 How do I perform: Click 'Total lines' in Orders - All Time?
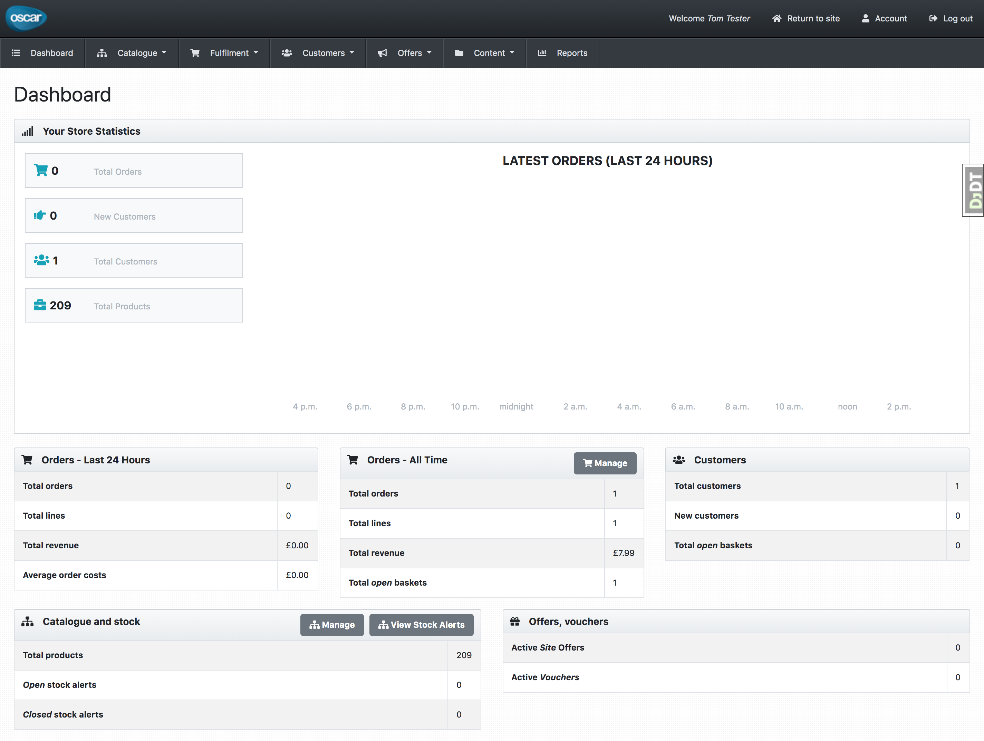click(x=369, y=523)
